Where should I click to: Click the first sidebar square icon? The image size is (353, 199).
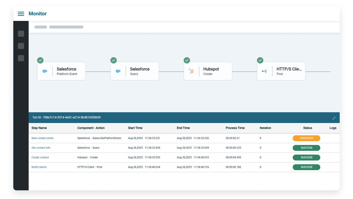(x=21, y=34)
